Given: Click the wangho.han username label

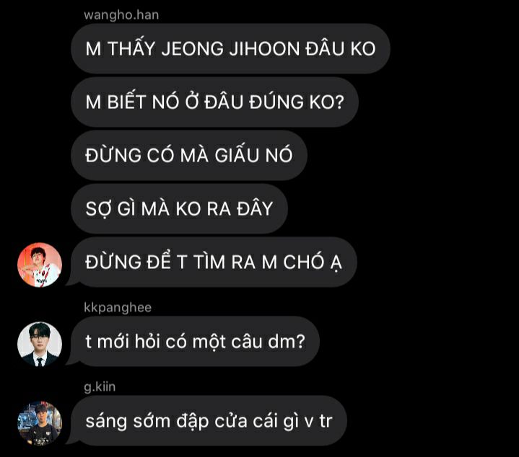Looking at the screenshot, I should [x=121, y=15].
